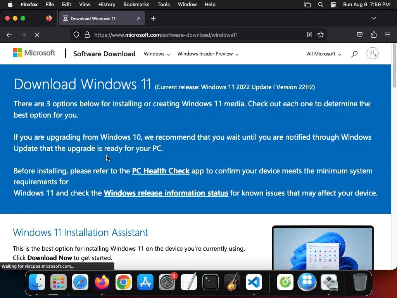Open the Help menu
Image resolution: width=397 pixels, height=298 pixels.
210,5
